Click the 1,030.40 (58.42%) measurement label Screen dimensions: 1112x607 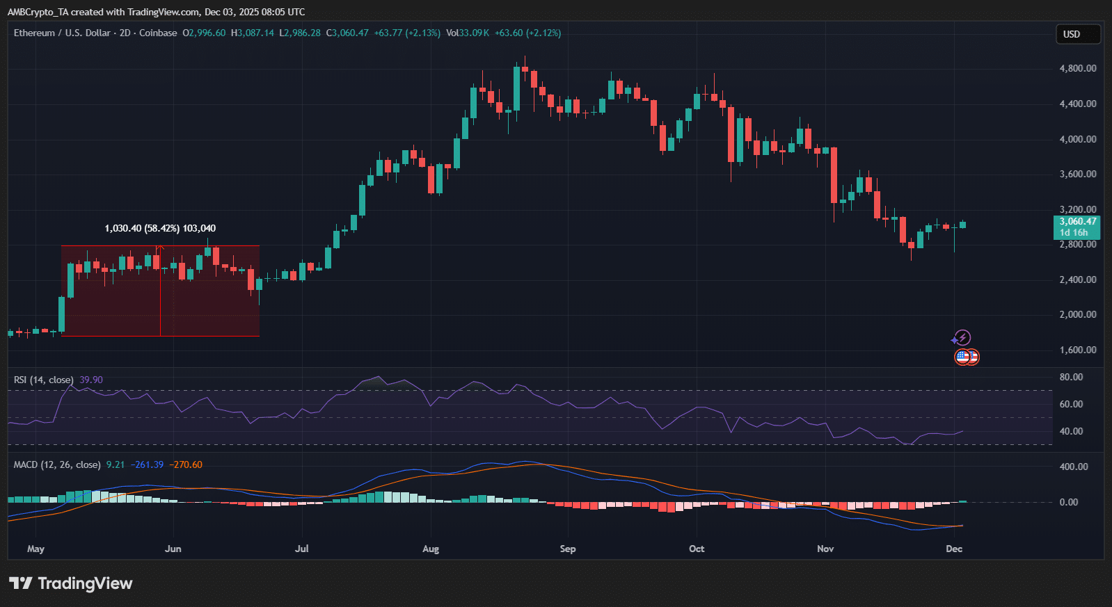(160, 228)
